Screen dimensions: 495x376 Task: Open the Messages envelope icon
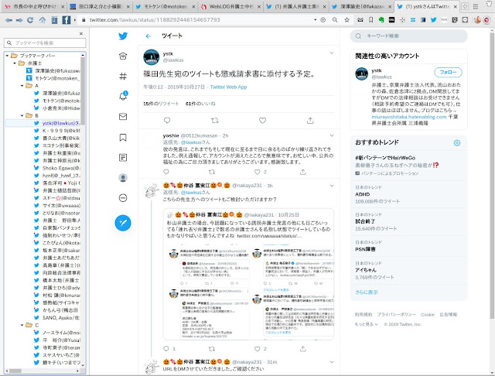[123, 117]
